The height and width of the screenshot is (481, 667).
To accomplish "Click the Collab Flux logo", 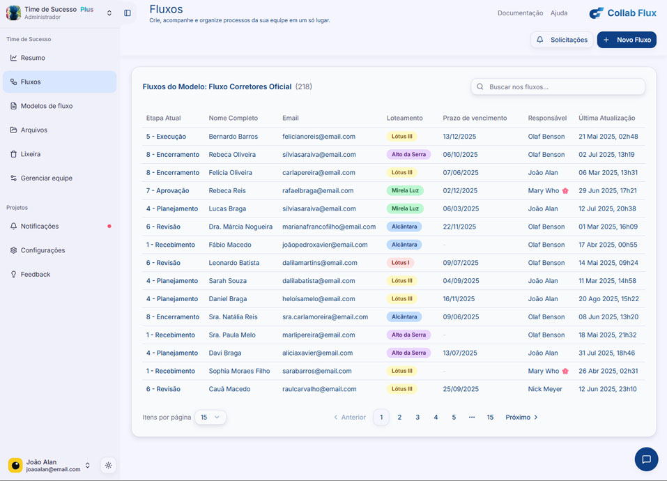I will (x=622, y=13).
